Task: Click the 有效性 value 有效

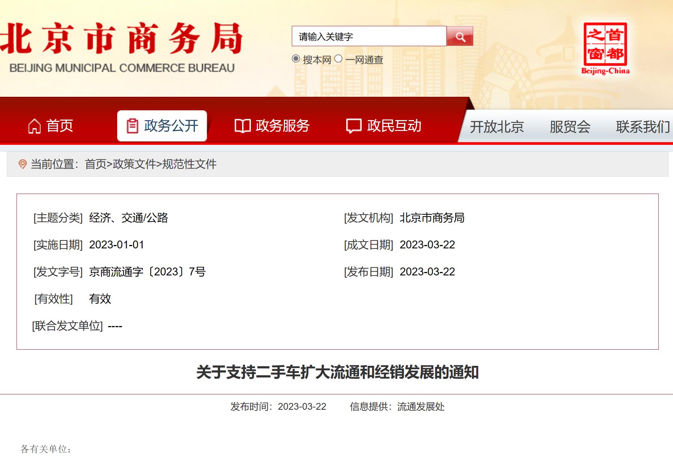Action: pyautogui.click(x=100, y=299)
